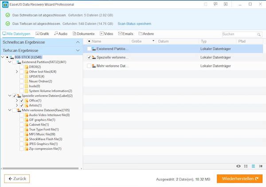Toggle BGB-STICK tree checkbox

pos(7,57)
